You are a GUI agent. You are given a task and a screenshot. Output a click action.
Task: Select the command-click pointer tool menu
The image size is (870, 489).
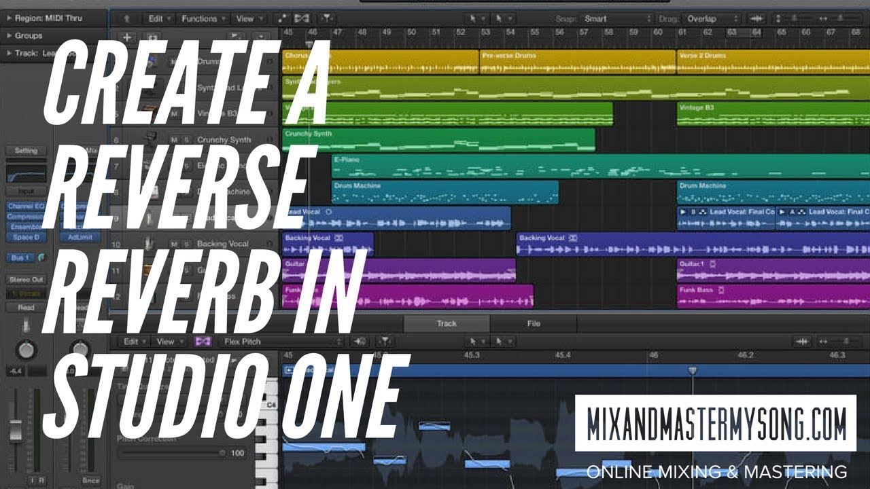[x=504, y=18]
